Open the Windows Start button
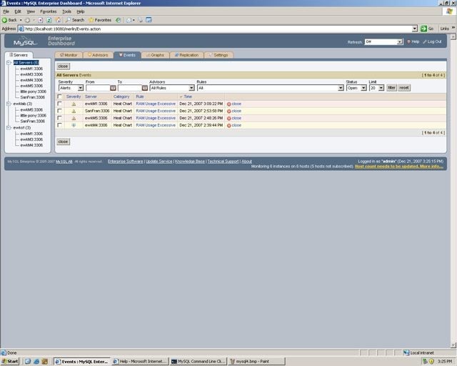Image resolution: width=457 pixels, height=366 pixels. click(10, 362)
